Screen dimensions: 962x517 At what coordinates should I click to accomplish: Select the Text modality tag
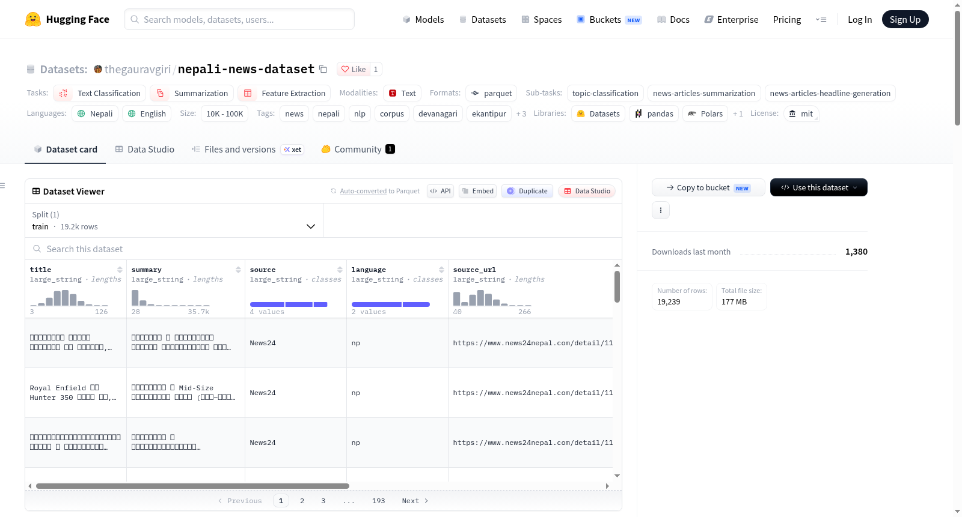pos(402,93)
